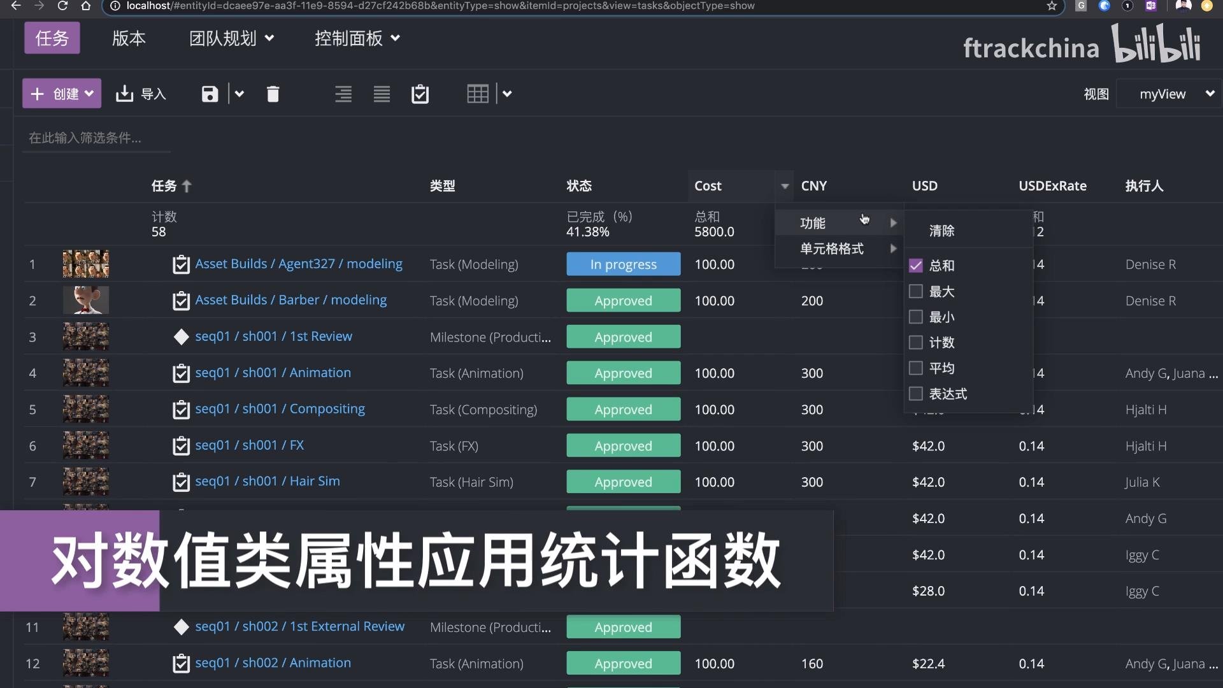Image resolution: width=1223 pixels, height=688 pixels.
Task: Save view with the floppy disk icon
Action: pyautogui.click(x=210, y=94)
